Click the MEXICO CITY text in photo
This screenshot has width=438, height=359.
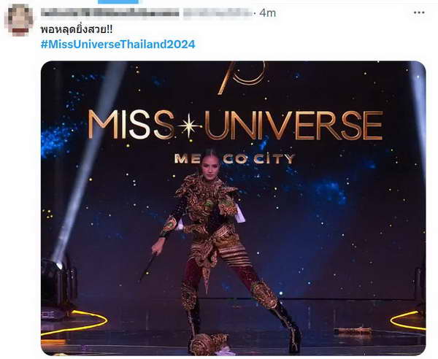point(234,159)
